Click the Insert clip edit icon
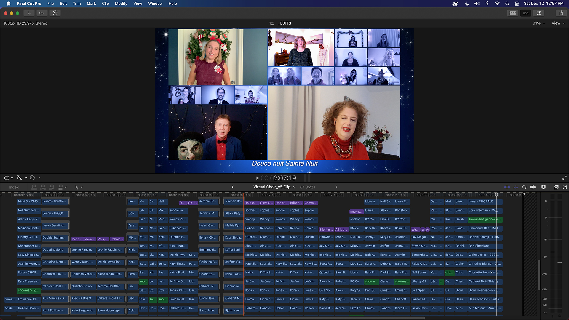The height and width of the screenshot is (320, 569). tap(43, 187)
